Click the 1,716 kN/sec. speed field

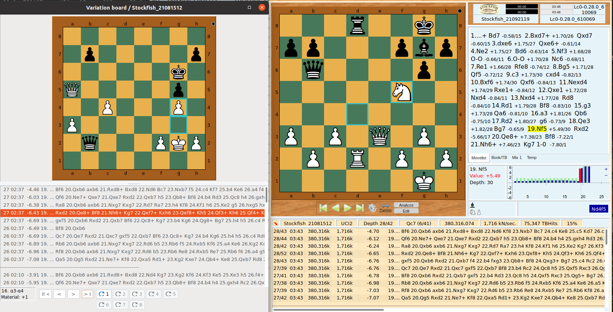tap(500, 223)
